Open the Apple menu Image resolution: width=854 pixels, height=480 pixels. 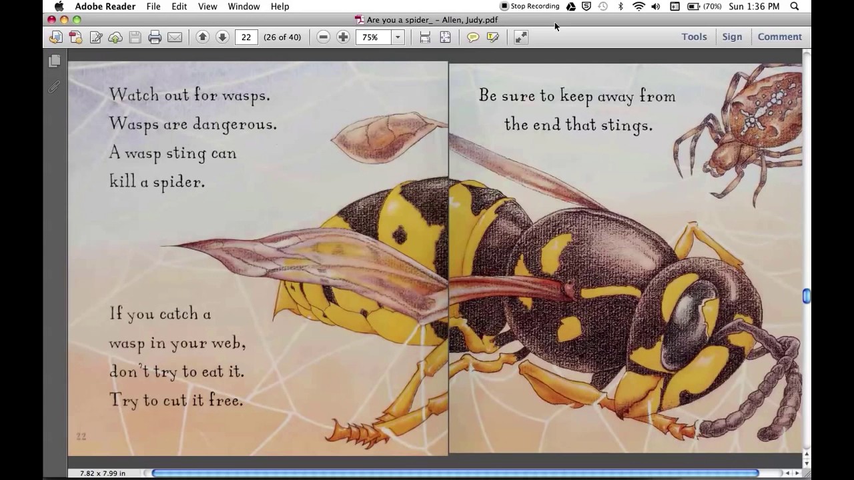pyautogui.click(x=59, y=6)
